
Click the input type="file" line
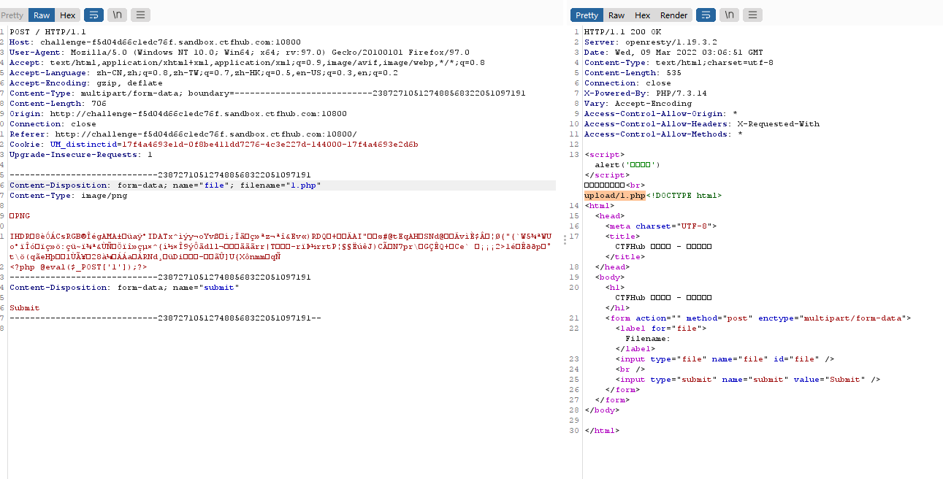point(725,359)
